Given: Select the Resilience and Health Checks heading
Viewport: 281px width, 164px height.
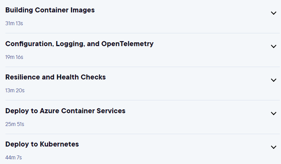Looking at the screenshot, I should pos(56,77).
